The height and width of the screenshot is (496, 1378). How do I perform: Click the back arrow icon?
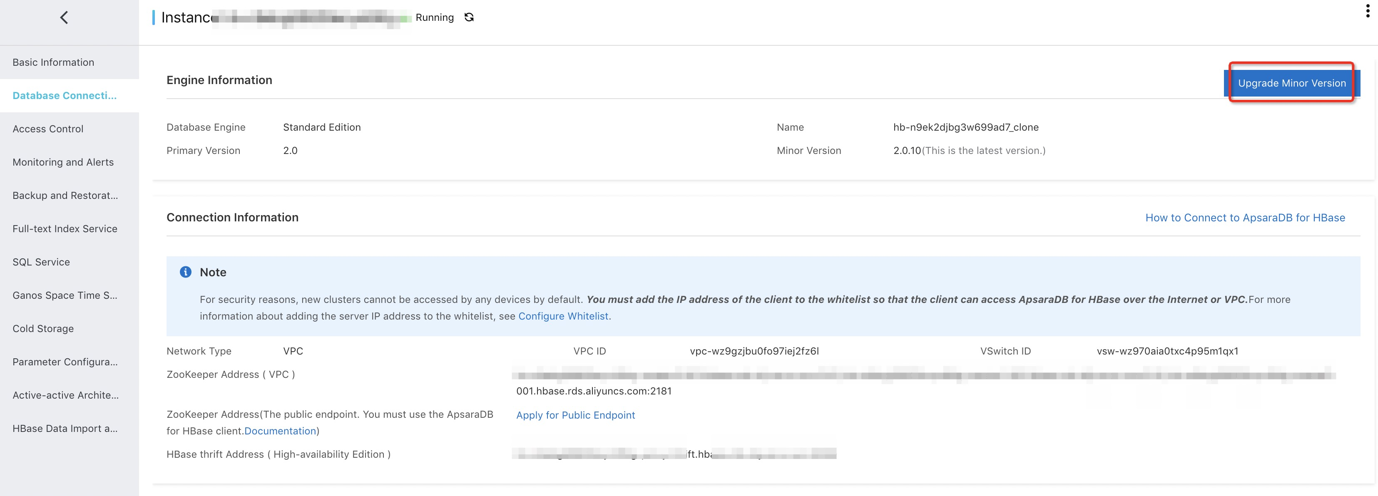click(x=64, y=17)
